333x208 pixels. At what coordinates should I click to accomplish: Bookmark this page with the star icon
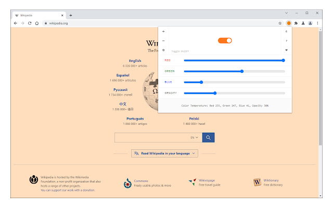(280, 23)
